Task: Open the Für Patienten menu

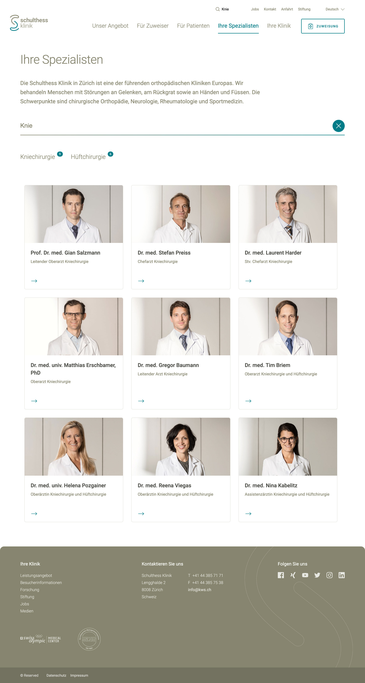Action: [193, 26]
